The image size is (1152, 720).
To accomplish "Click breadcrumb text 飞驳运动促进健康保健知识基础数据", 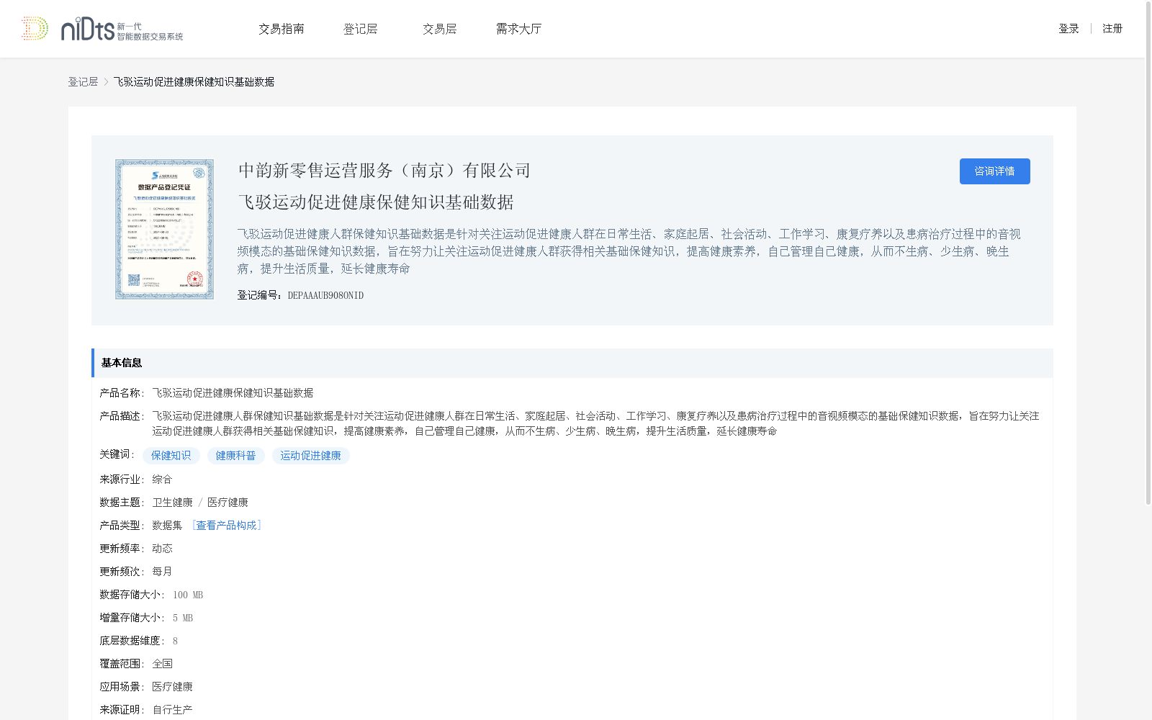I will click(x=194, y=82).
